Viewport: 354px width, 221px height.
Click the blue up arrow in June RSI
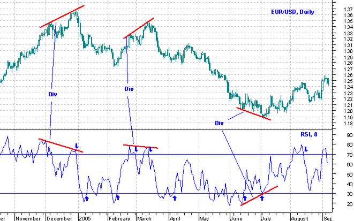pyautogui.click(x=245, y=197)
